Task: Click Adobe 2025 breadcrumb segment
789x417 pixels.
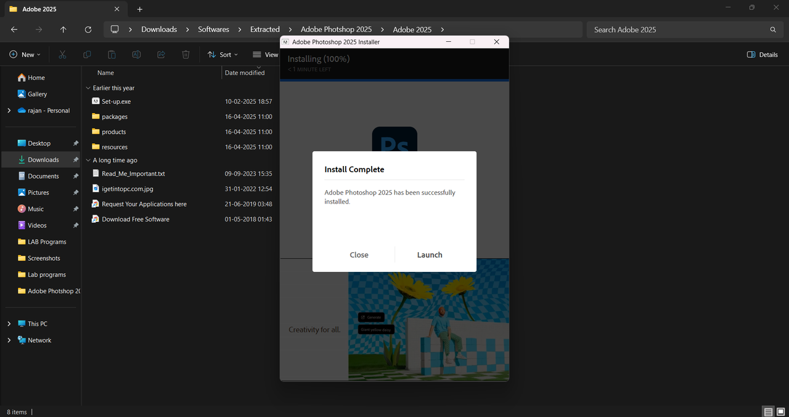Action: pos(412,30)
